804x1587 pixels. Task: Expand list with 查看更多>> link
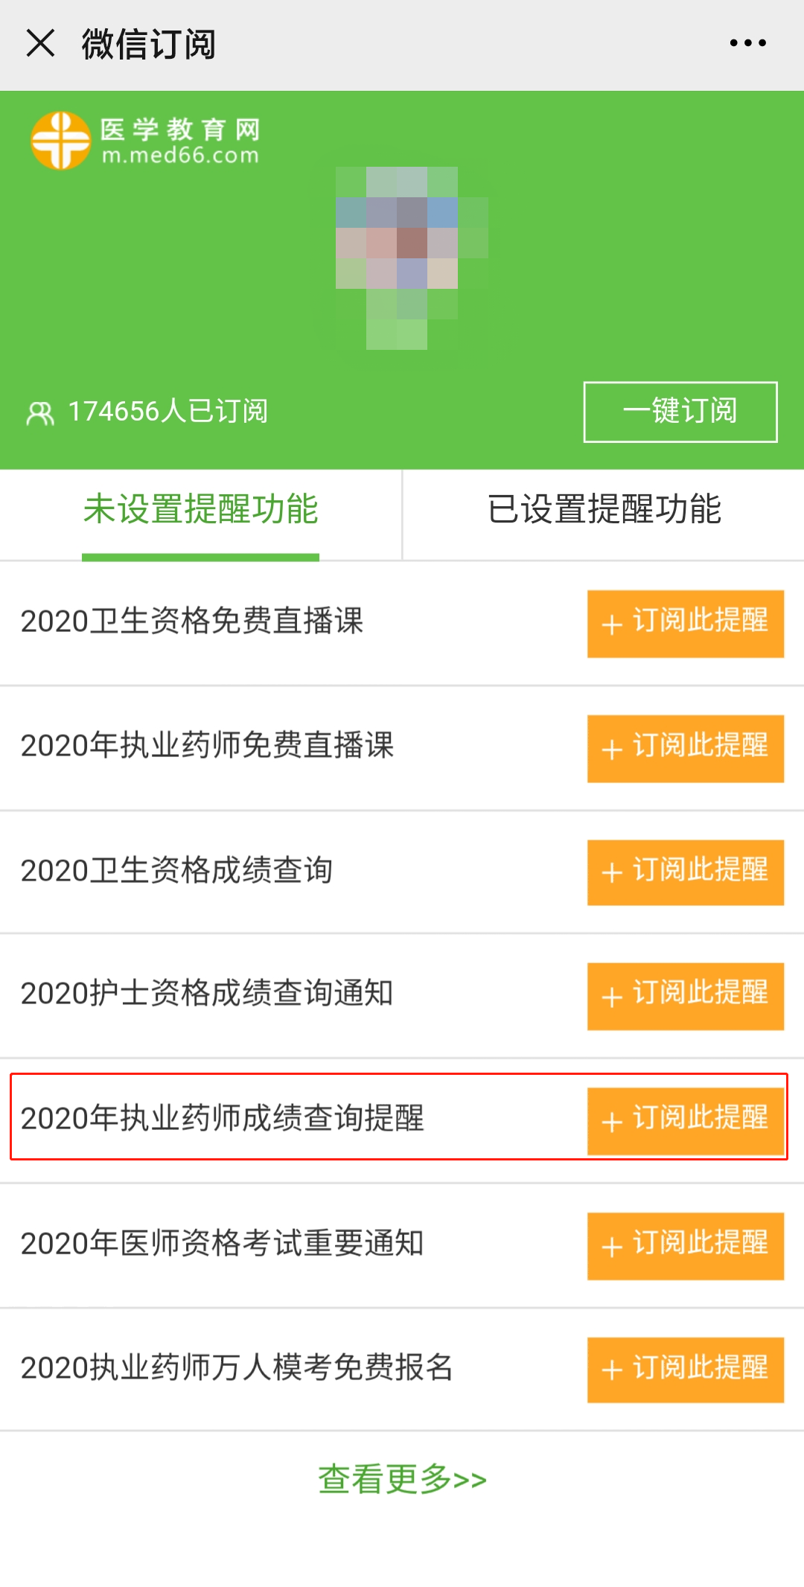402,1479
